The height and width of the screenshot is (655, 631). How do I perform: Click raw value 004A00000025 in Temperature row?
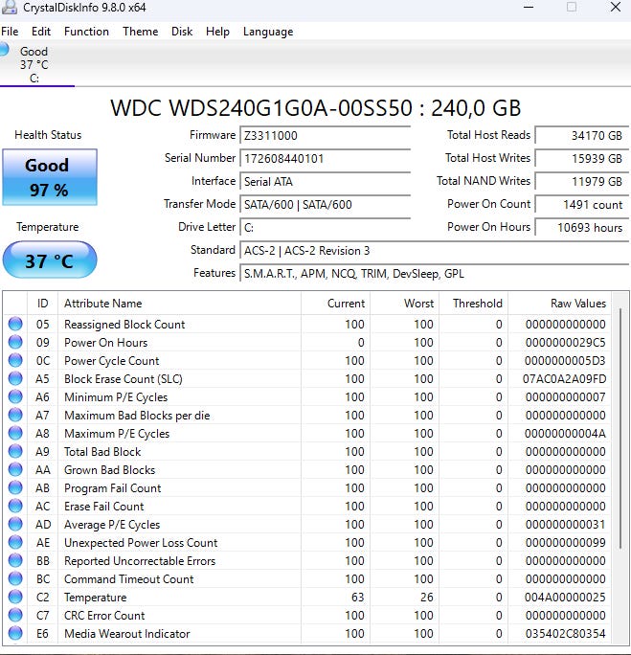click(565, 598)
